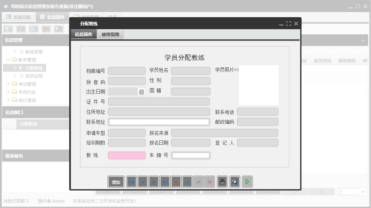Click the next record arrow icon
Screen dimensions: 371x208
click(154, 181)
